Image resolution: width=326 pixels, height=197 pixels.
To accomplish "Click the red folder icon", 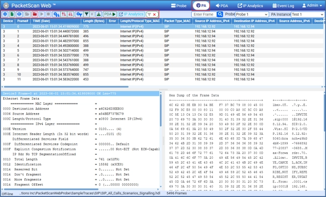I will coord(35,14).
